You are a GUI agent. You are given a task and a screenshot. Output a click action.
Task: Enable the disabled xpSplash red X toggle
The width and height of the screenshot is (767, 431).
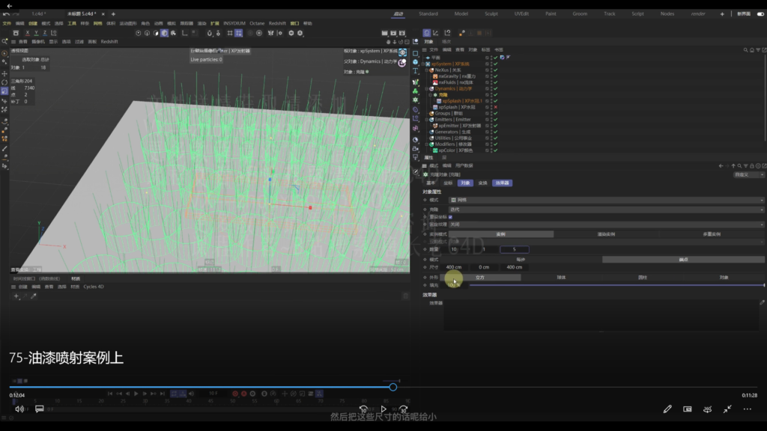click(x=496, y=107)
